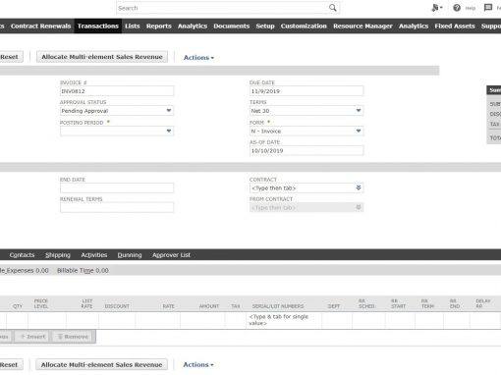Switch to the Contacts tab
The height and width of the screenshot is (375, 501).
coord(22,255)
